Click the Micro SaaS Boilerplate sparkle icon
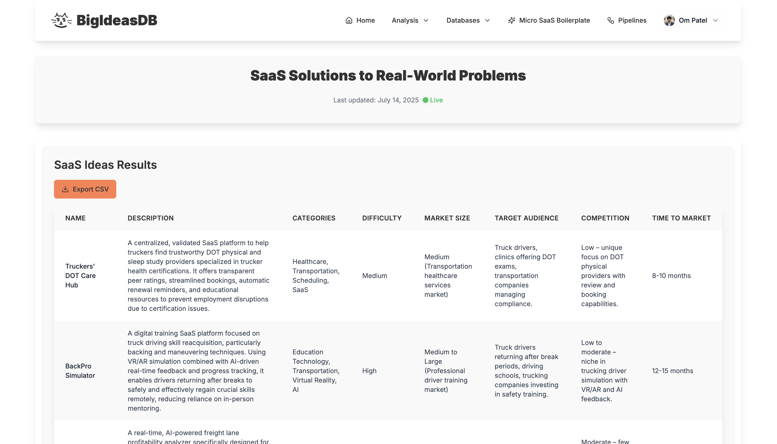Screen dimensions: 777x444 coord(512,20)
